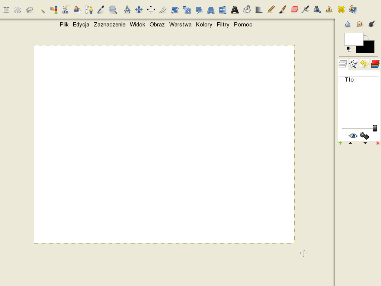
Task: Pick the Paintbrush tool
Action: (282, 10)
